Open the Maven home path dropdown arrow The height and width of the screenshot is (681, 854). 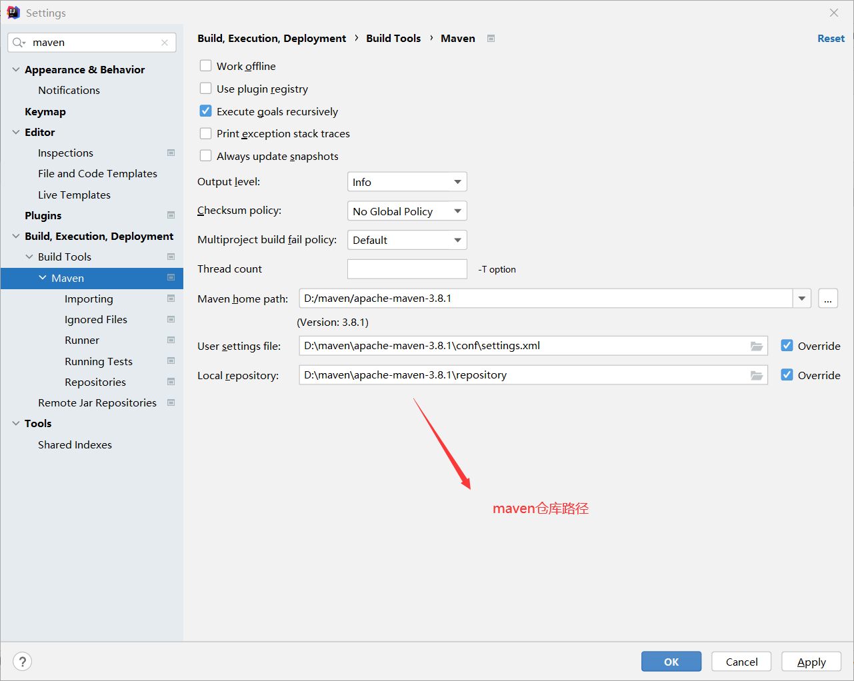(802, 299)
